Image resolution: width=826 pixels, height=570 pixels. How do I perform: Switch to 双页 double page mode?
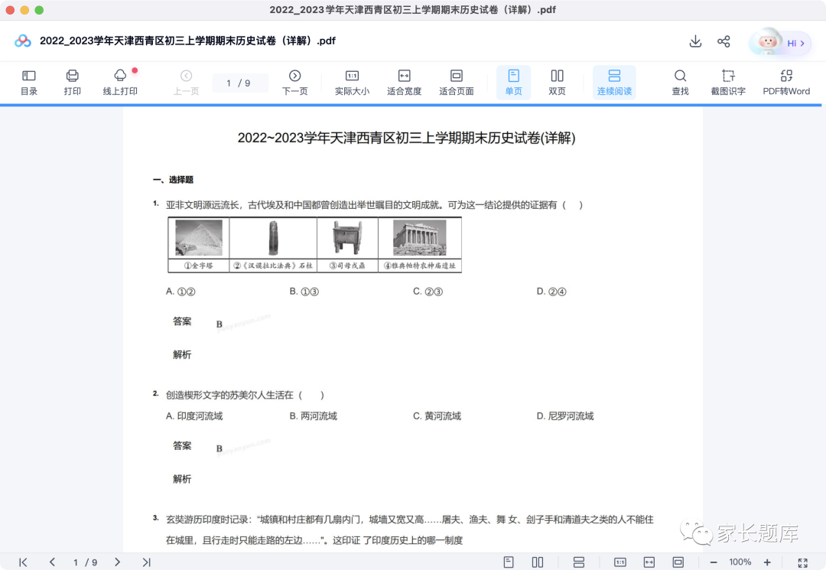click(557, 83)
